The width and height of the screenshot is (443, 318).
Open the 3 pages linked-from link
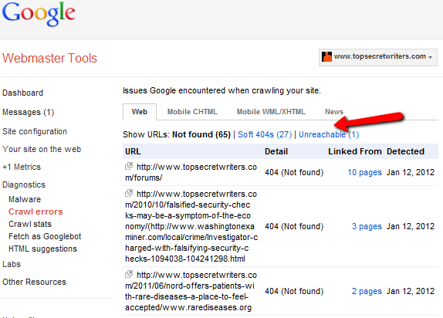[367, 226]
